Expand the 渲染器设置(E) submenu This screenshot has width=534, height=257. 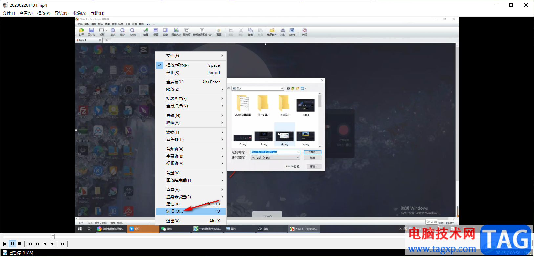click(x=191, y=197)
